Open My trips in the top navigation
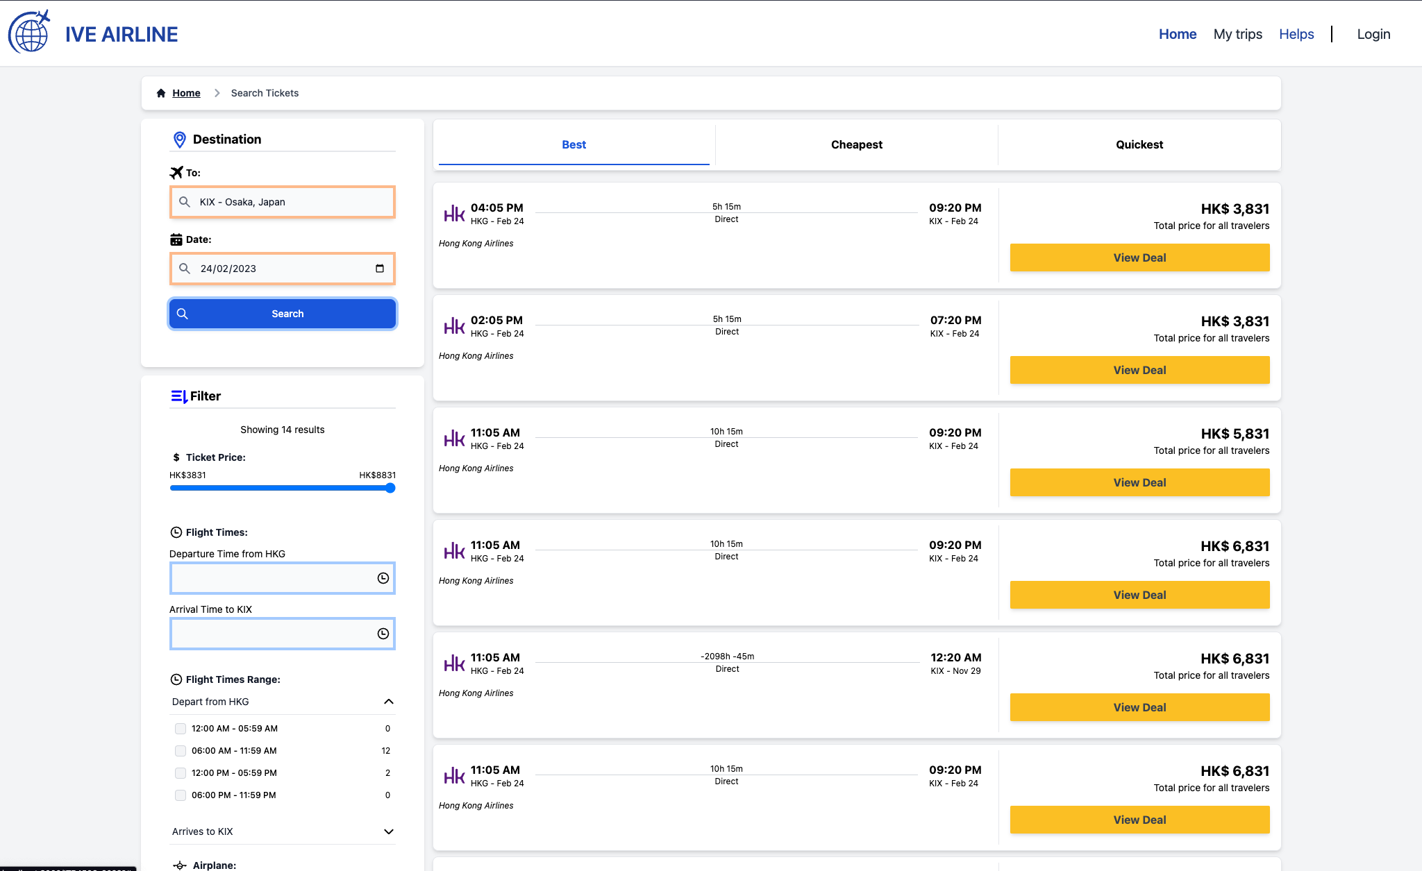This screenshot has width=1422, height=871. (1237, 34)
